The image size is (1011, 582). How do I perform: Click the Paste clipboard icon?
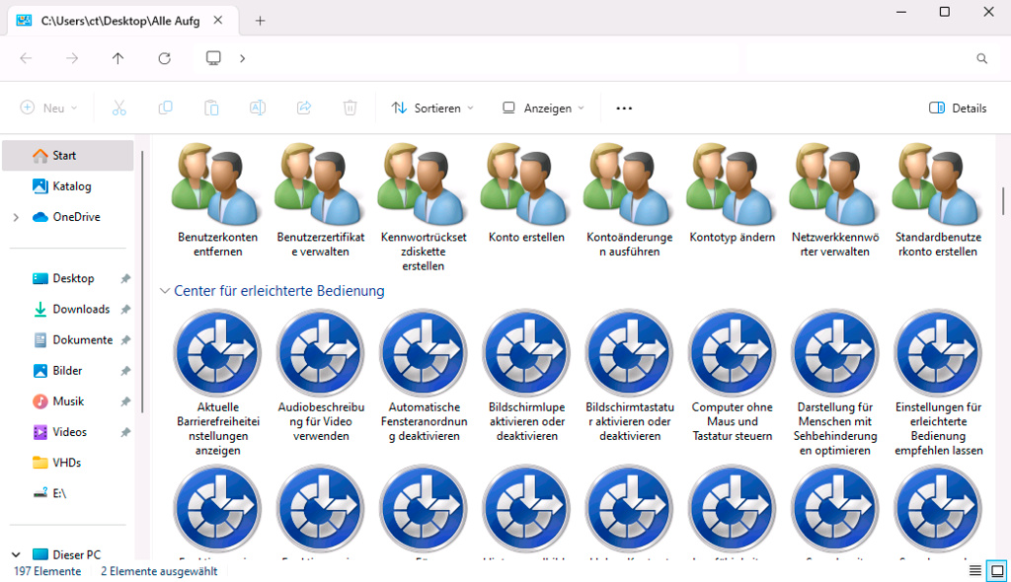point(211,109)
